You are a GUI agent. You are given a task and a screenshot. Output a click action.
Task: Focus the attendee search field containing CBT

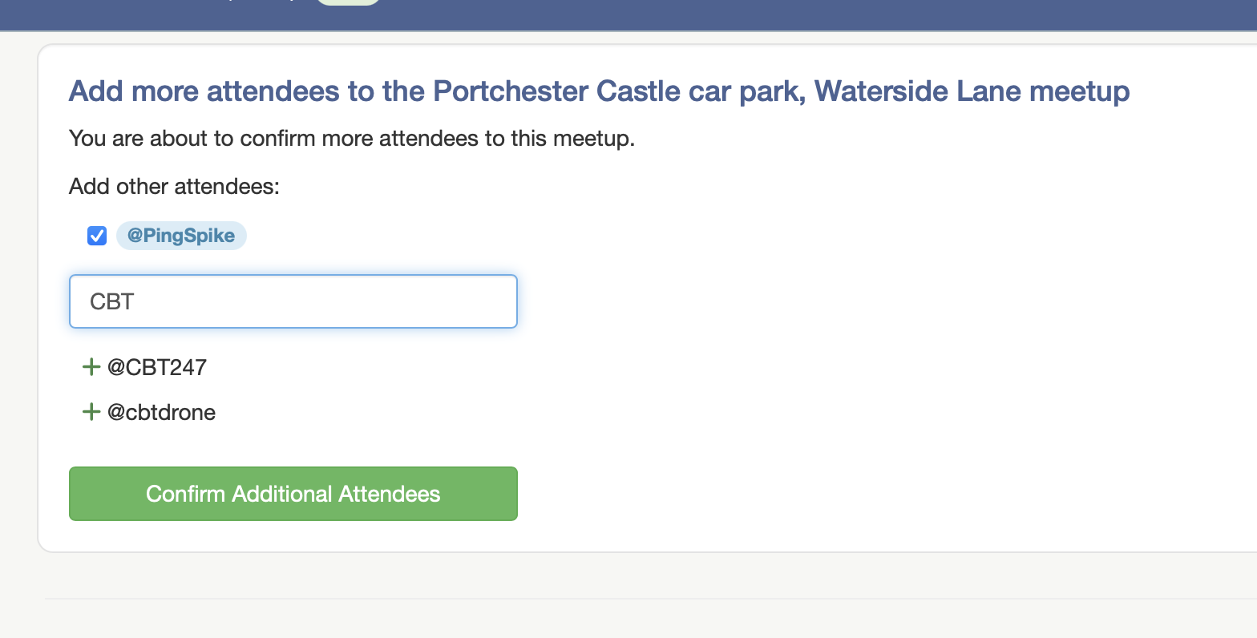click(293, 301)
